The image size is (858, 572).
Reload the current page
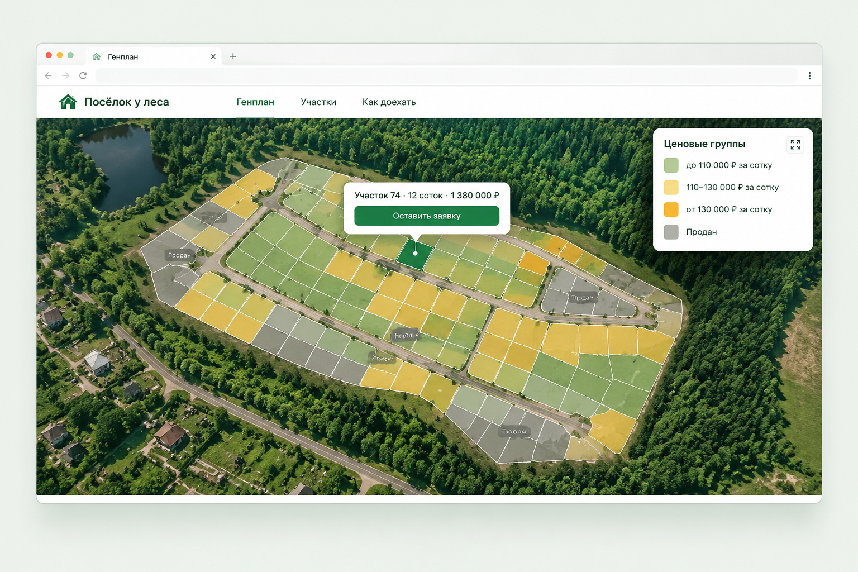pos(83,75)
